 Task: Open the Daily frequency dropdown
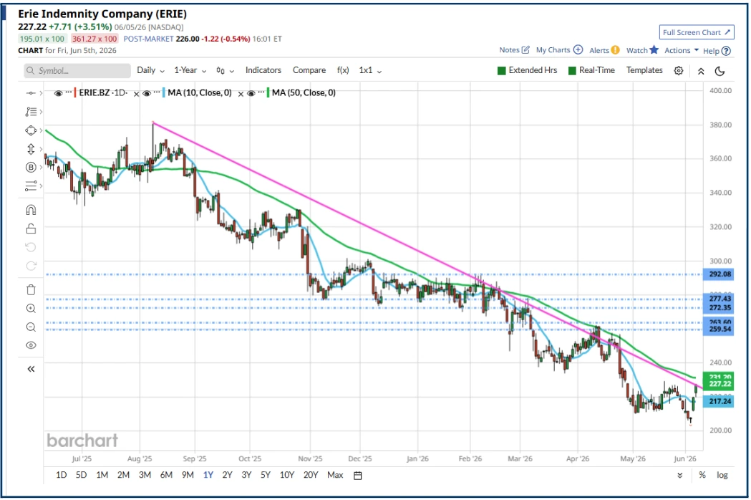tap(150, 70)
